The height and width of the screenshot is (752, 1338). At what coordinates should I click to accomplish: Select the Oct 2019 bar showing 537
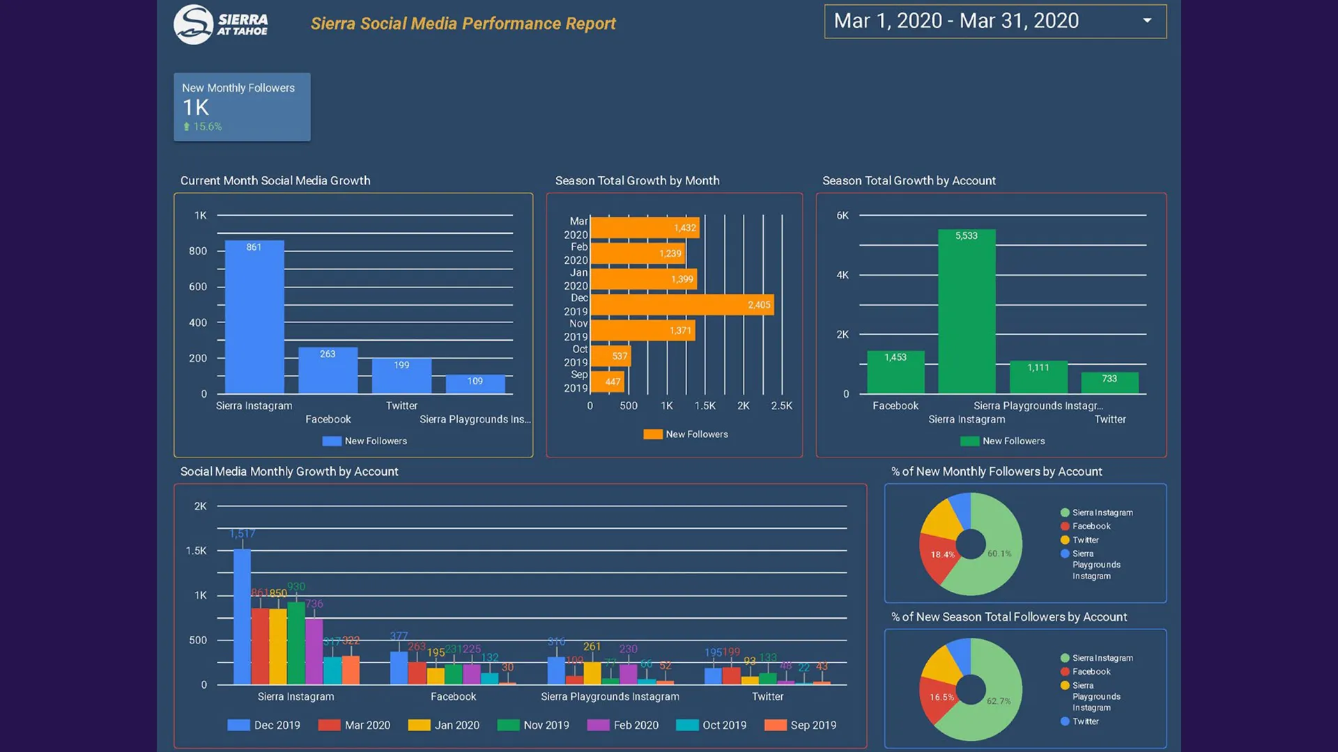coord(611,356)
